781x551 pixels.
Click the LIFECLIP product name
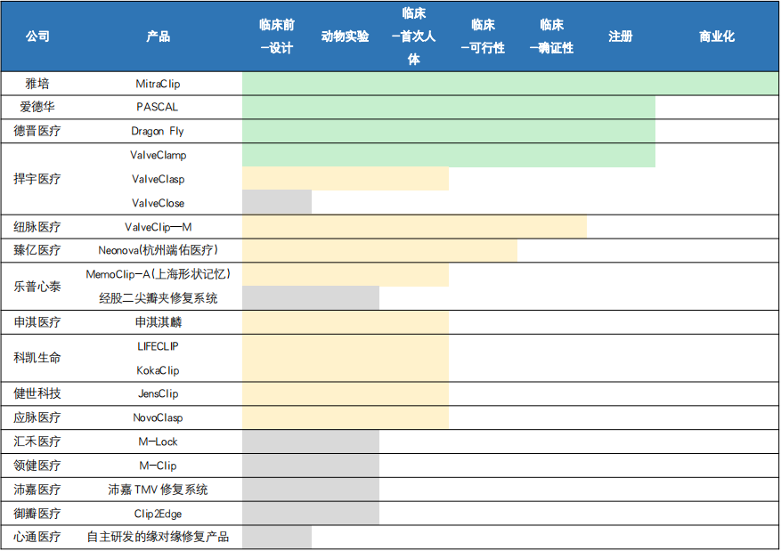click(158, 346)
